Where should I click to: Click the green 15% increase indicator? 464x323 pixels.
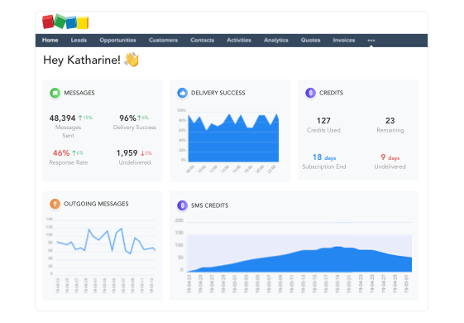point(85,118)
